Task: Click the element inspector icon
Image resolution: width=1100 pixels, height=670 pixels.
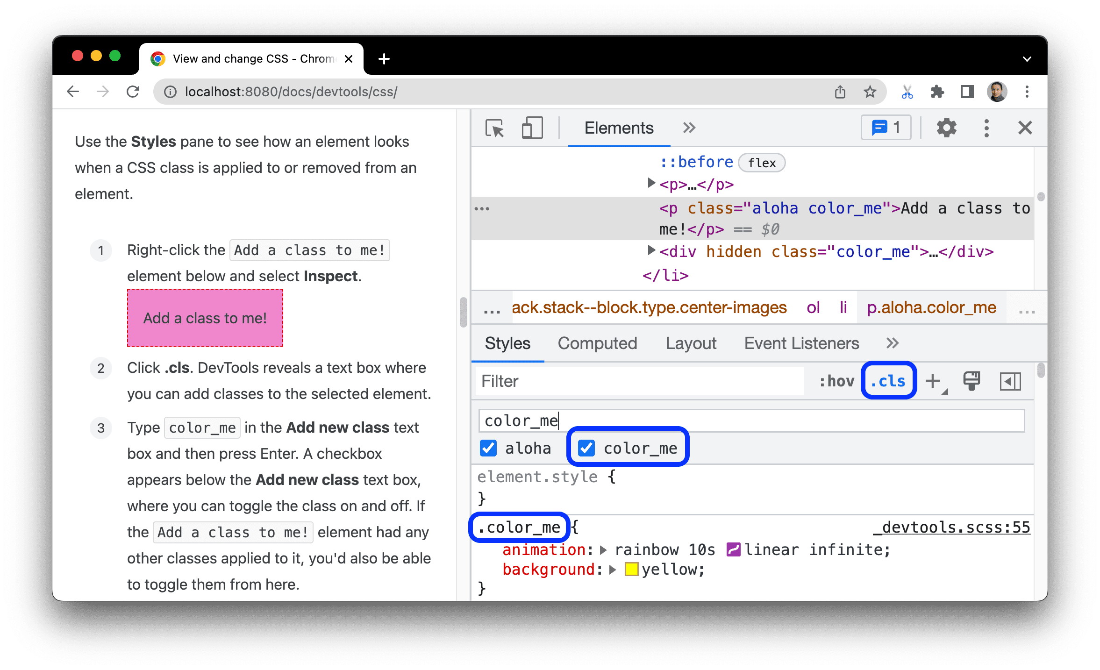Action: [494, 128]
